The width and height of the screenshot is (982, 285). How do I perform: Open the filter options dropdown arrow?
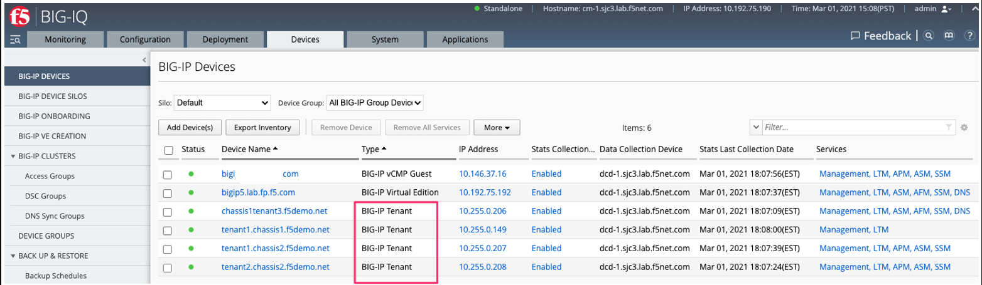point(756,128)
